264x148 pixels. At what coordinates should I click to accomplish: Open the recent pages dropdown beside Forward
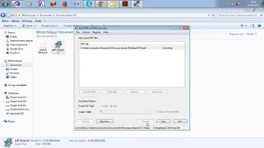[x=12, y=15]
